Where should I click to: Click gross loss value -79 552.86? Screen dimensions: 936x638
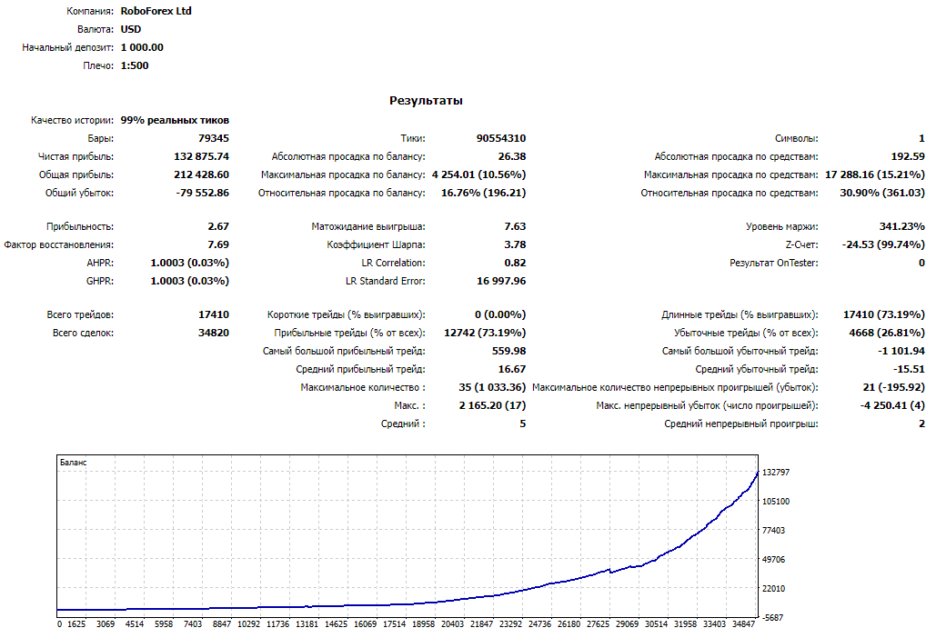(x=202, y=193)
